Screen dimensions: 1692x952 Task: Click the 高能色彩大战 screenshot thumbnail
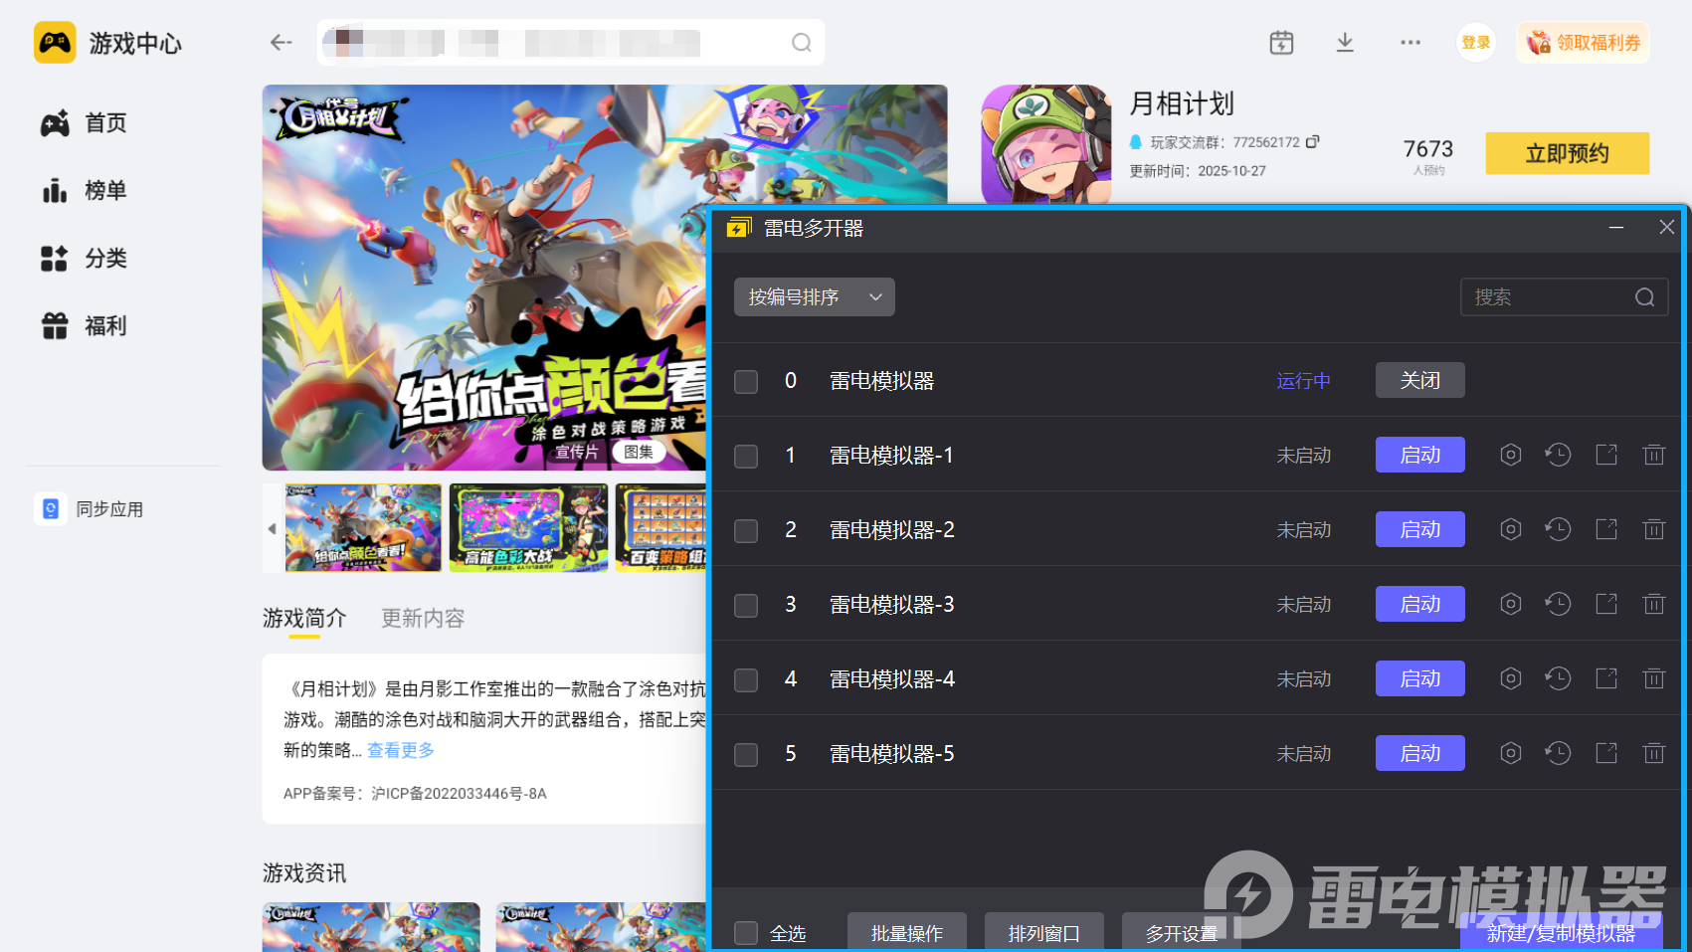527,528
